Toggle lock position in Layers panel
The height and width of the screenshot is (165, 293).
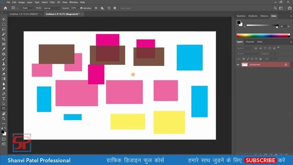252,59
